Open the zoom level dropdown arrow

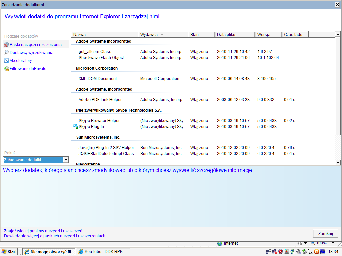tap(333, 243)
